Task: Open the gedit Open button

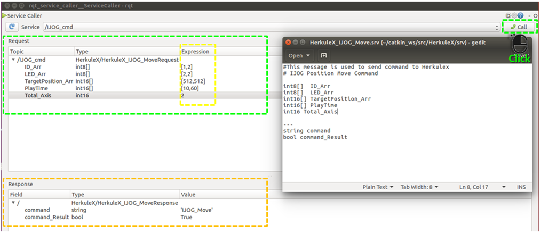Action: tap(299, 55)
